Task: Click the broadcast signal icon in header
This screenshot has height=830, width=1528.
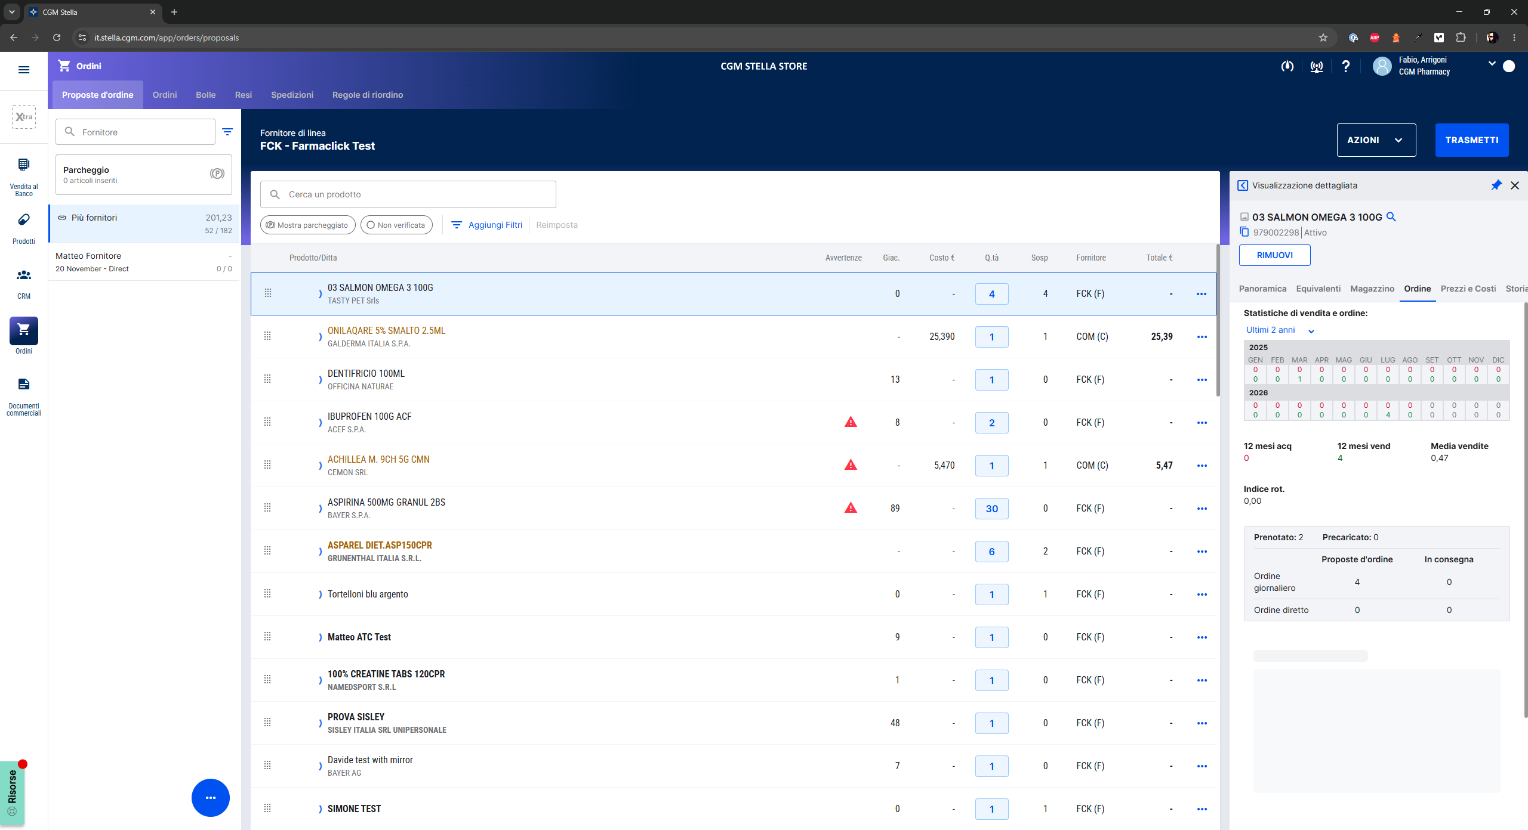Action: (1317, 66)
